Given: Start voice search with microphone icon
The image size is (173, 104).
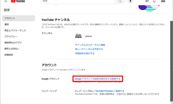Looking at the screenshot, I should point(131,1).
